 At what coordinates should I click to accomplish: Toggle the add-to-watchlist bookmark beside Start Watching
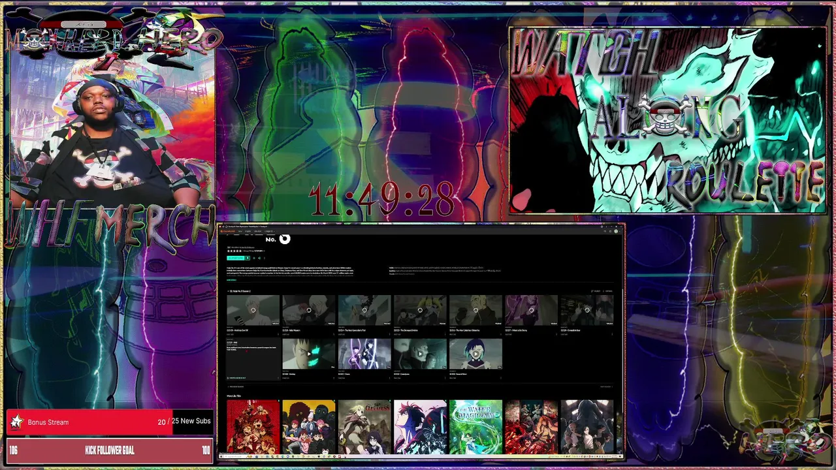248,258
